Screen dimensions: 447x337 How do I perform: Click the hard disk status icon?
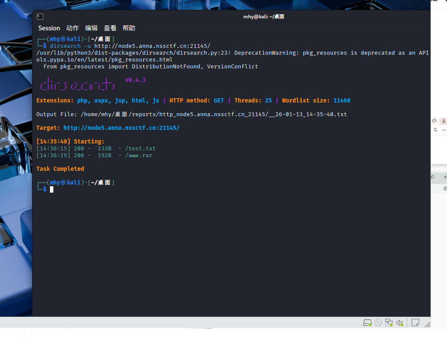(367, 323)
